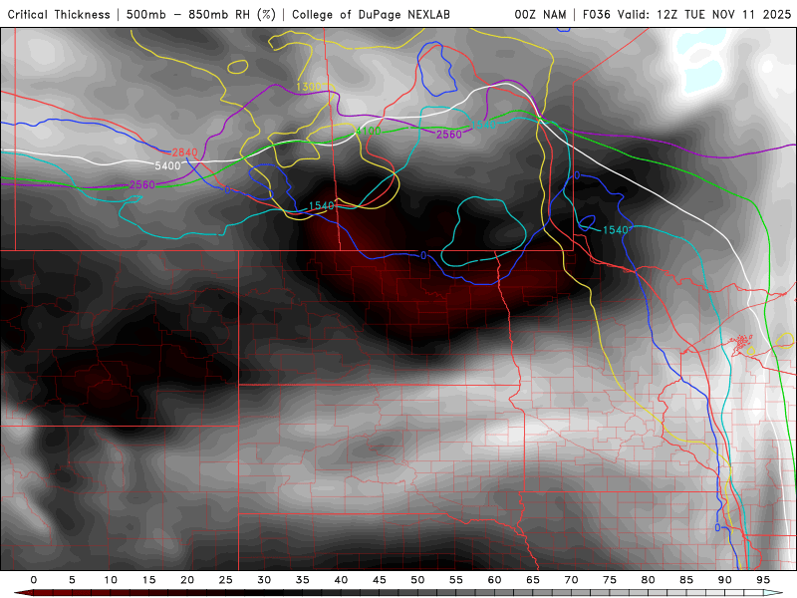Select the "500mb – 850mb RH (%)" header text
The height and width of the screenshot is (598, 797).
tap(201, 15)
